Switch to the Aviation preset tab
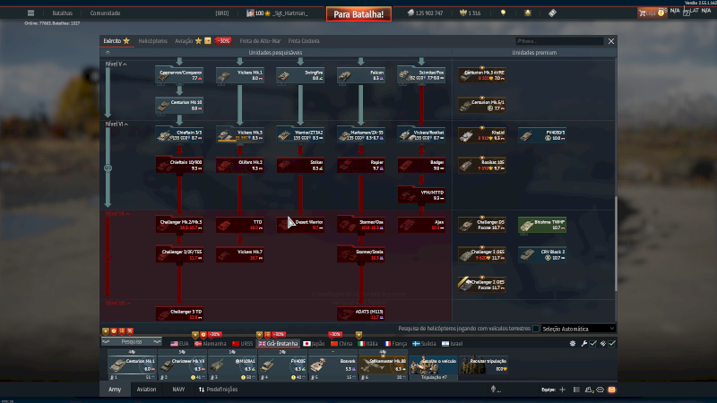This screenshot has height=403, width=717. (x=146, y=390)
